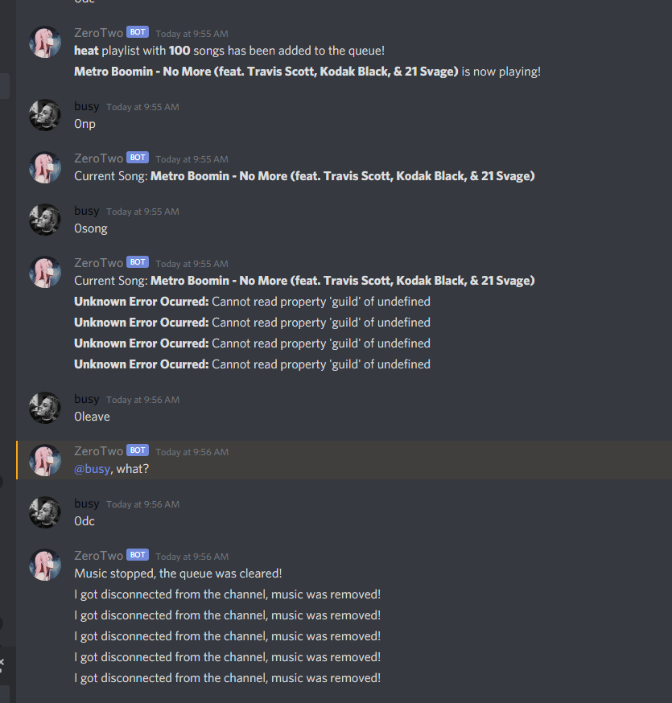Click the 'heat playlist with 100 songs' message
672x703 pixels.
[229, 51]
